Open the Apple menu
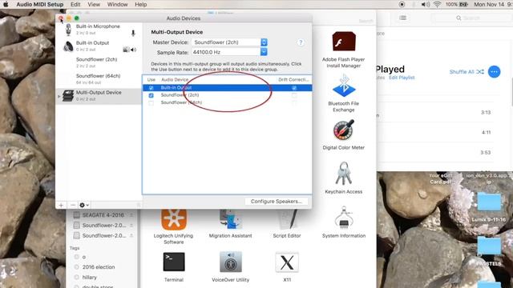The width and height of the screenshot is (513, 288). pos(6,5)
